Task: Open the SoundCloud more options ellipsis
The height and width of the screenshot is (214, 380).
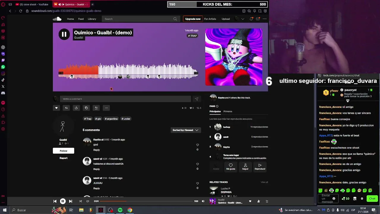Action: click(x=265, y=19)
